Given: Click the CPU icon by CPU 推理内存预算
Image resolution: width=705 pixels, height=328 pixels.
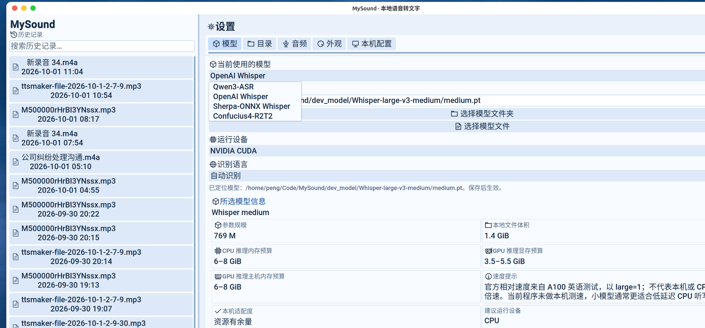Looking at the screenshot, I should click(x=218, y=251).
